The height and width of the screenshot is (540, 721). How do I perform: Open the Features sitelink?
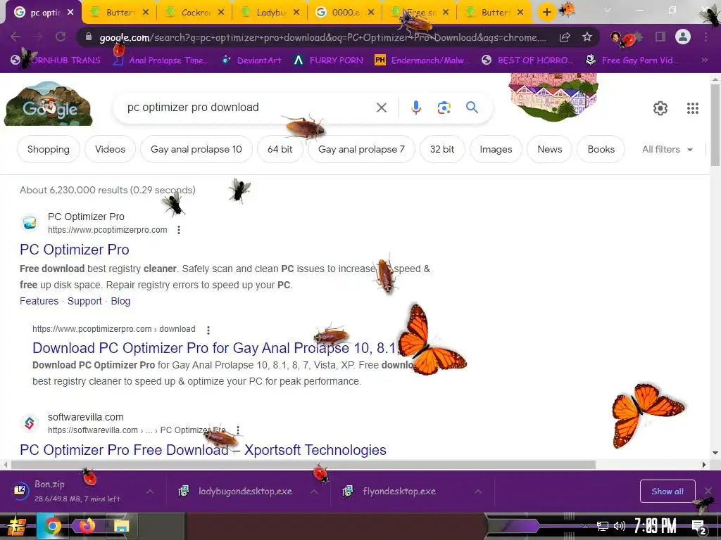(39, 301)
